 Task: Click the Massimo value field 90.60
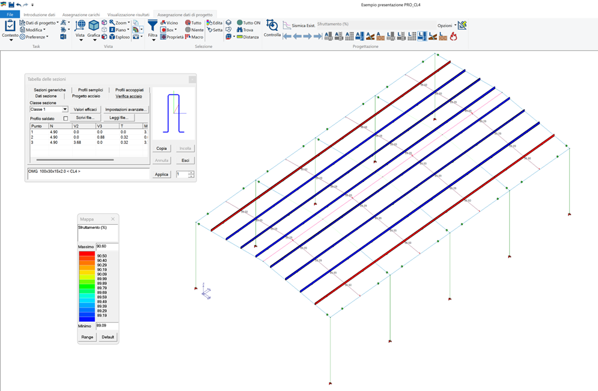(107, 246)
